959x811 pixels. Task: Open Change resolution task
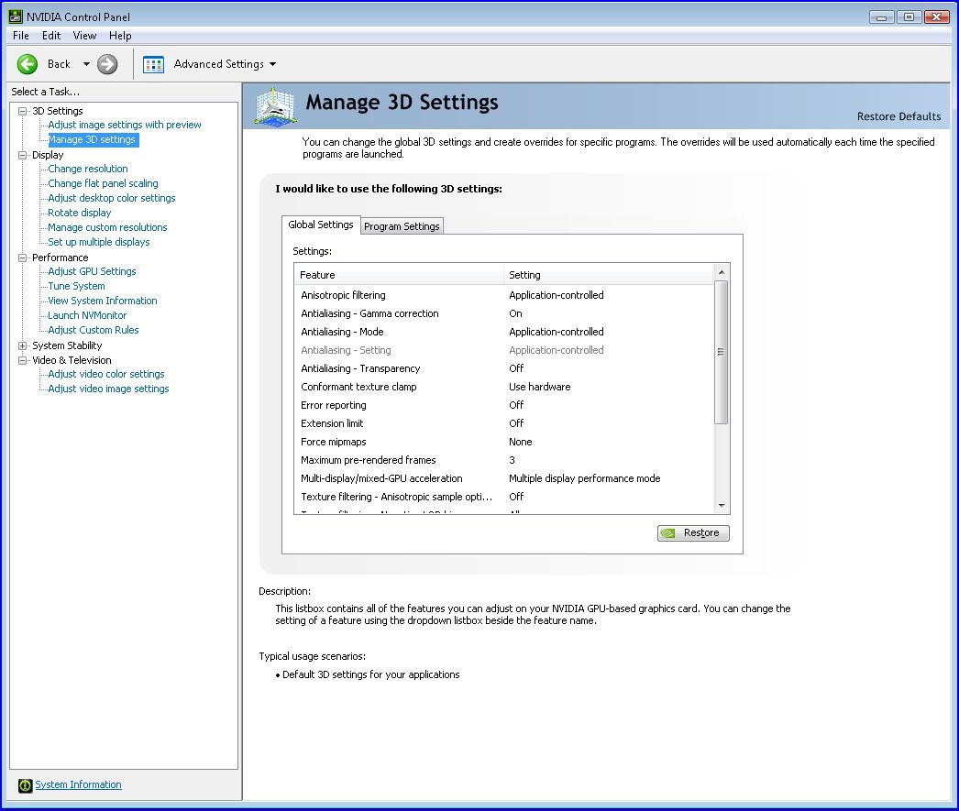point(88,169)
